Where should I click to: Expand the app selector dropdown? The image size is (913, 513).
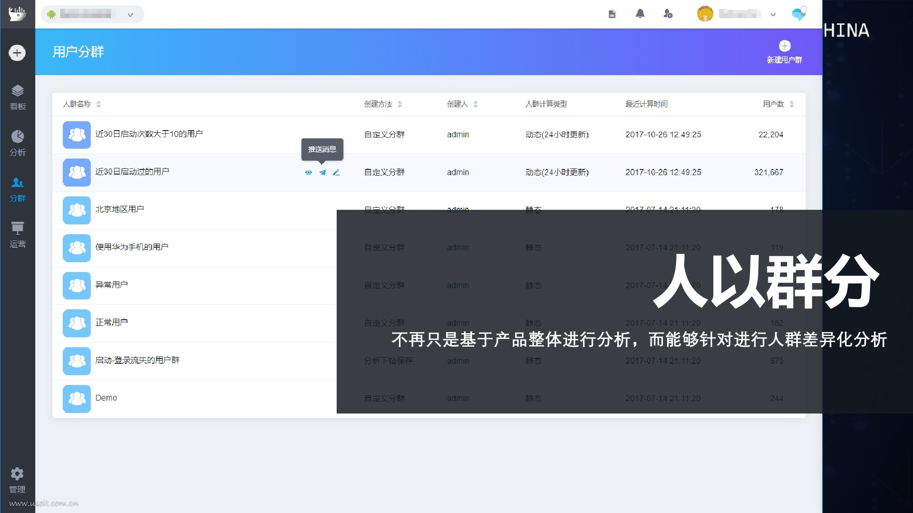click(x=130, y=15)
